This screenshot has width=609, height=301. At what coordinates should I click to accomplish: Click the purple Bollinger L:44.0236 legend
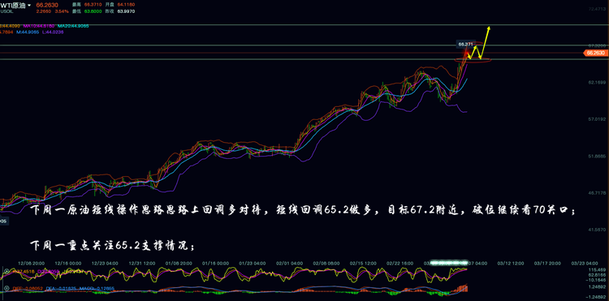coord(53,32)
